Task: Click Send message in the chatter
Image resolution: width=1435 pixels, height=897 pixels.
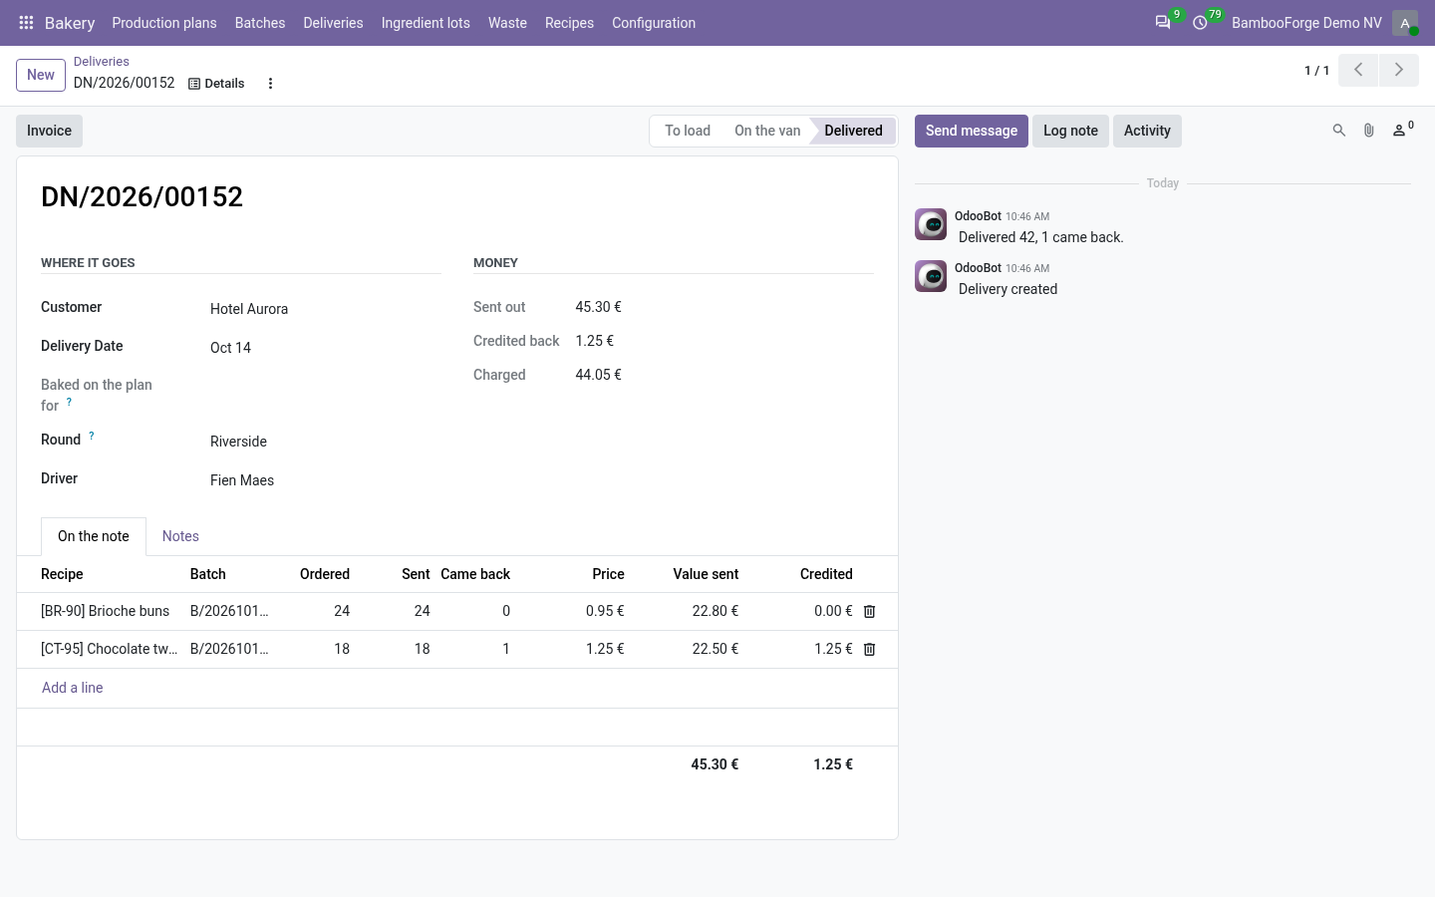Action: click(x=972, y=131)
